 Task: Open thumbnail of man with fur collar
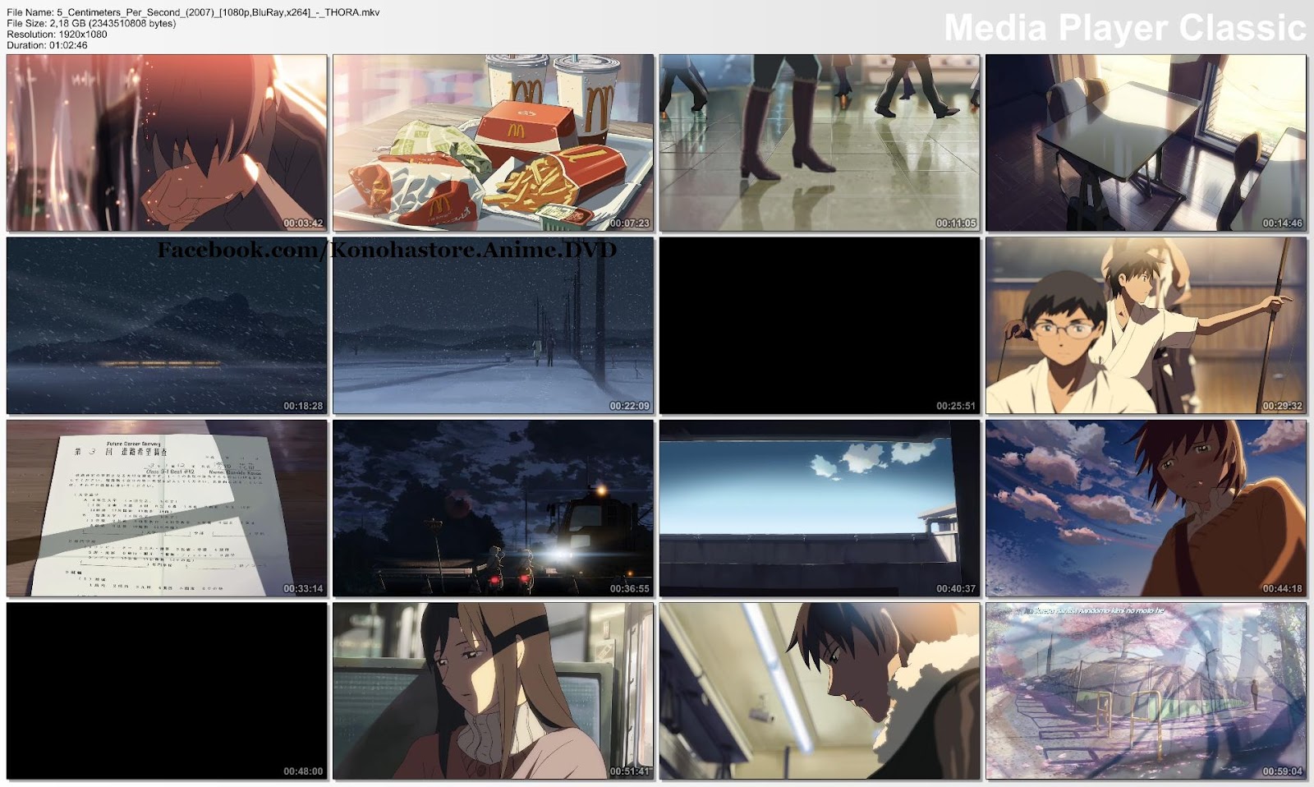click(820, 691)
